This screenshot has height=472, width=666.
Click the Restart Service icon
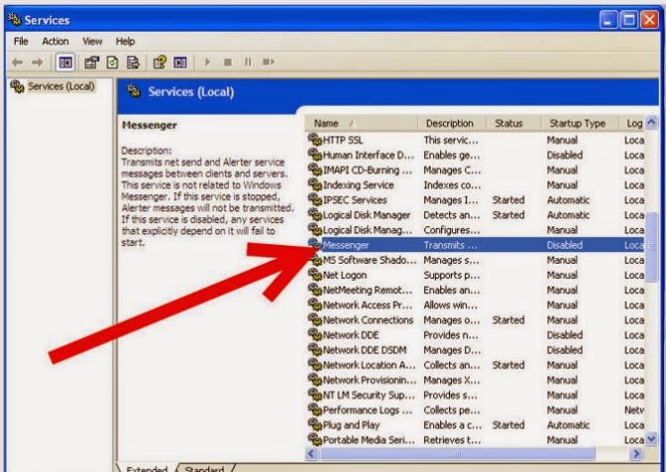tap(268, 62)
